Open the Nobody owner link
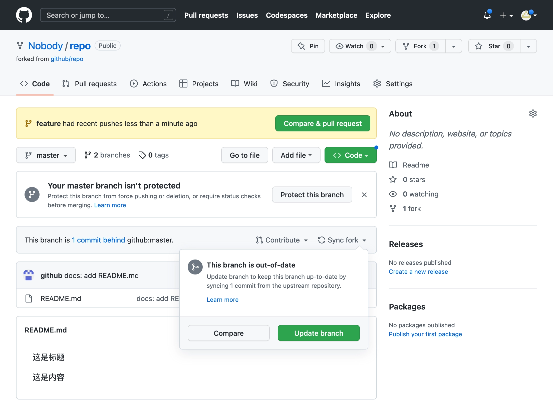Viewport: 553px width, 413px height. 45,46
